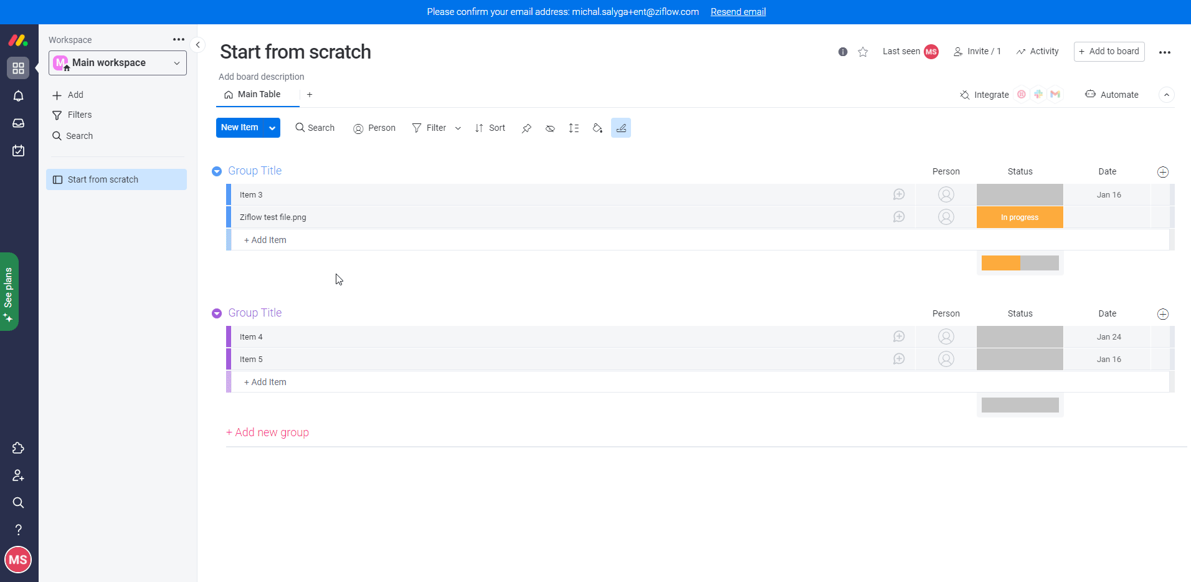This screenshot has height=582, width=1191.
Task: Click the orange In progress status cell
Action: [1020, 217]
